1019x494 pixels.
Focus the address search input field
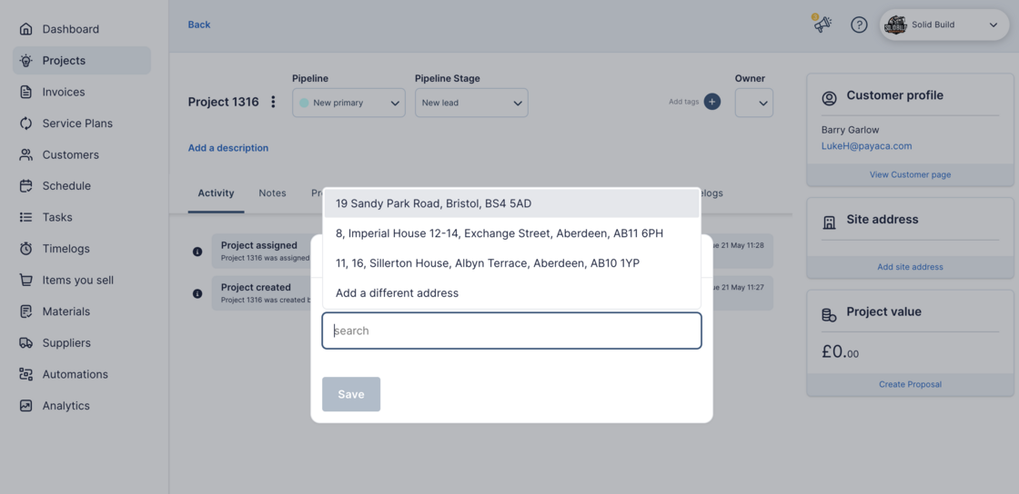(511, 331)
